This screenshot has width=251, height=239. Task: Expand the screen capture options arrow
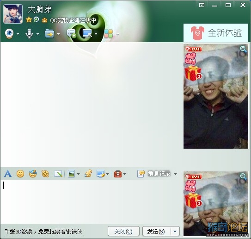[108, 174]
